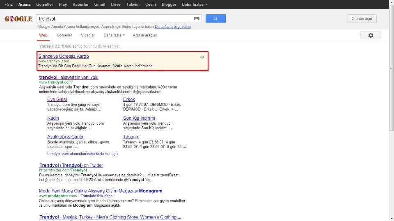Open Arama araçları search tools
Screen dimensions: 394x221
coord(145,35)
